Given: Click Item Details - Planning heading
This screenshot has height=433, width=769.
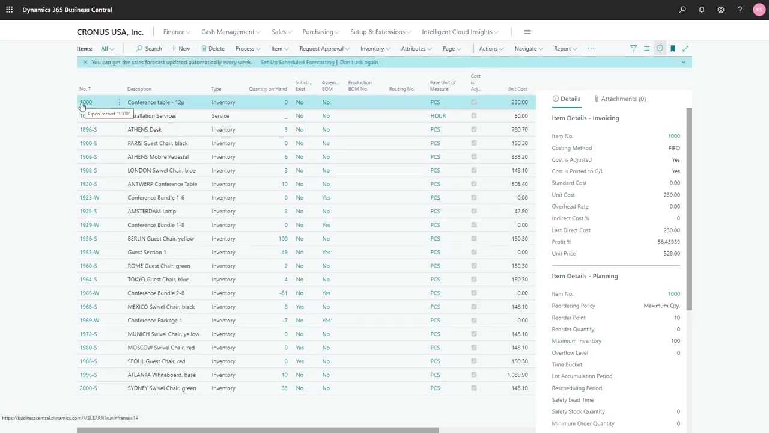Looking at the screenshot, I should pyautogui.click(x=585, y=276).
